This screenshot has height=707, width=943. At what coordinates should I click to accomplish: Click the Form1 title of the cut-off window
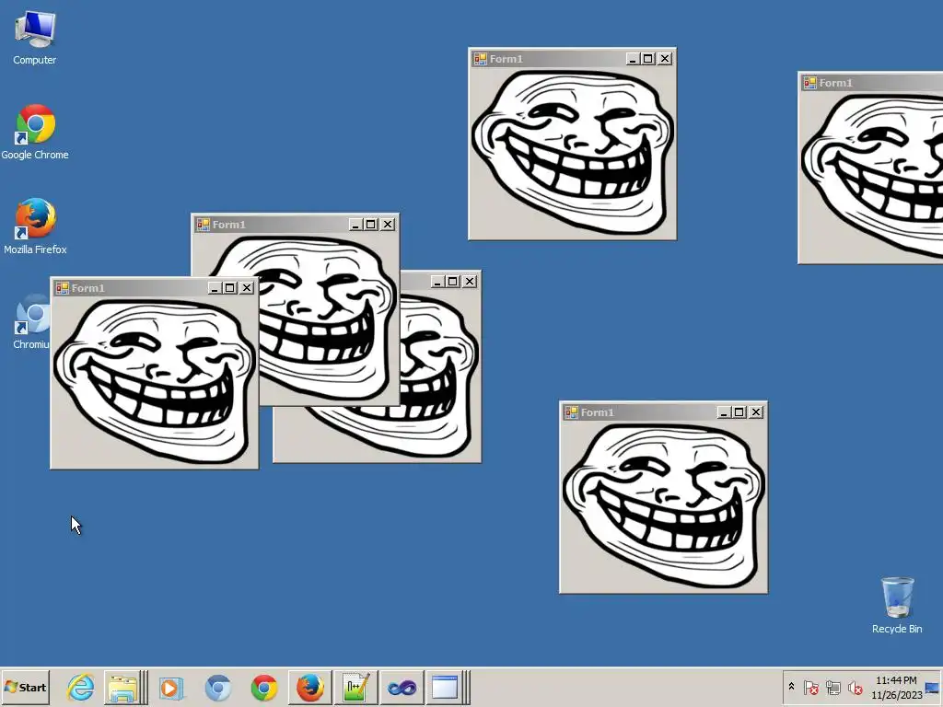(835, 83)
